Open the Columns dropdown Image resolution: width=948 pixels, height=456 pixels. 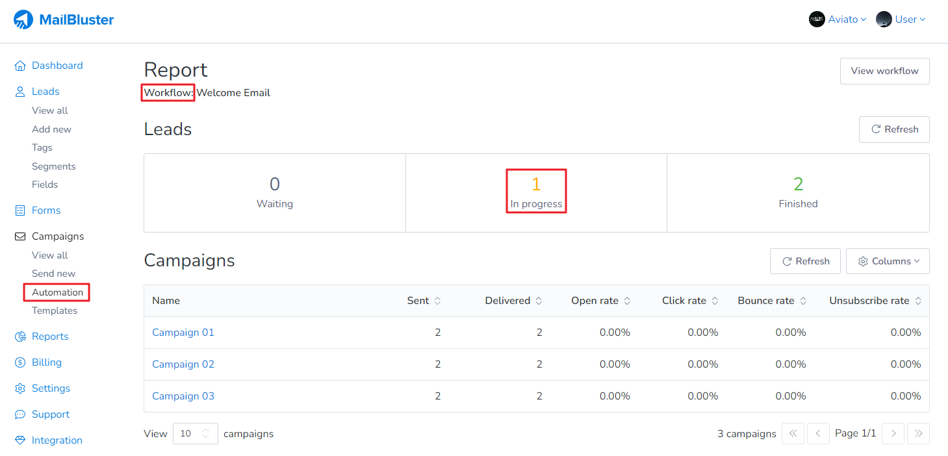click(x=888, y=261)
